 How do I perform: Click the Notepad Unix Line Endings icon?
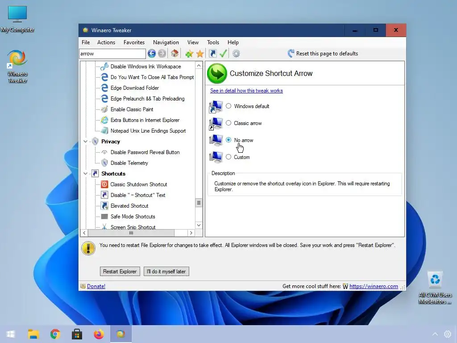tap(104, 131)
